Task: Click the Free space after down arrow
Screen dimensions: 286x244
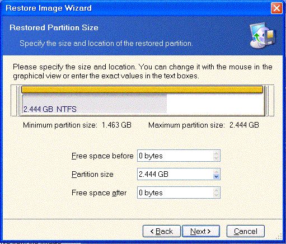Action: (x=216, y=195)
